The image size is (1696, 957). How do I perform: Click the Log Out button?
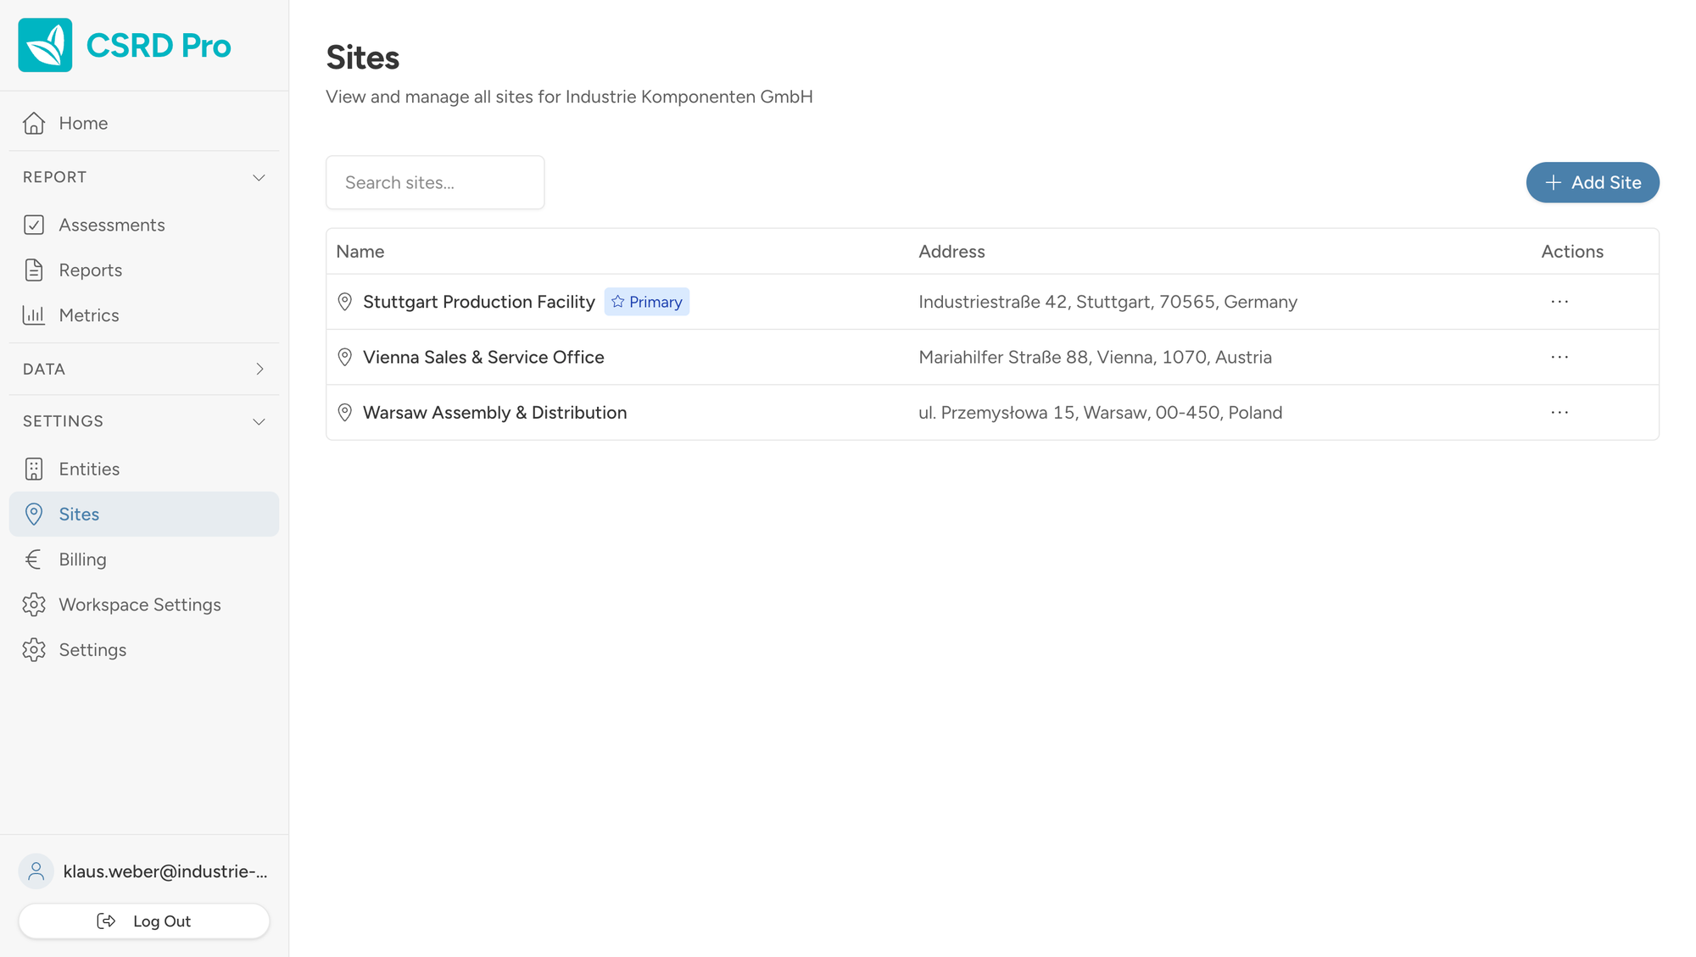coord(143,921)
